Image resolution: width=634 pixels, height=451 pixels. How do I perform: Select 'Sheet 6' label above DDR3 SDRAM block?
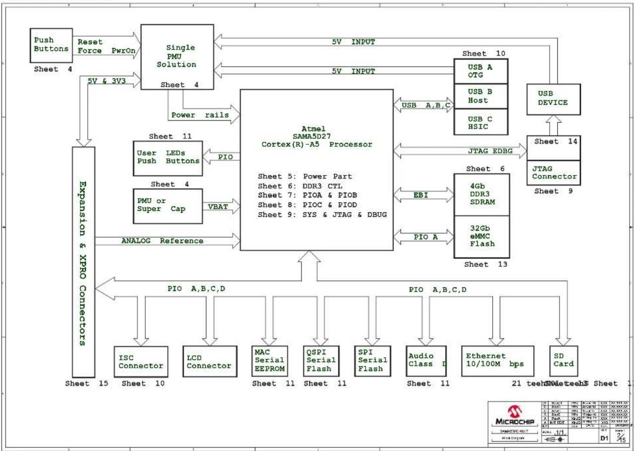tap(486, 169)
